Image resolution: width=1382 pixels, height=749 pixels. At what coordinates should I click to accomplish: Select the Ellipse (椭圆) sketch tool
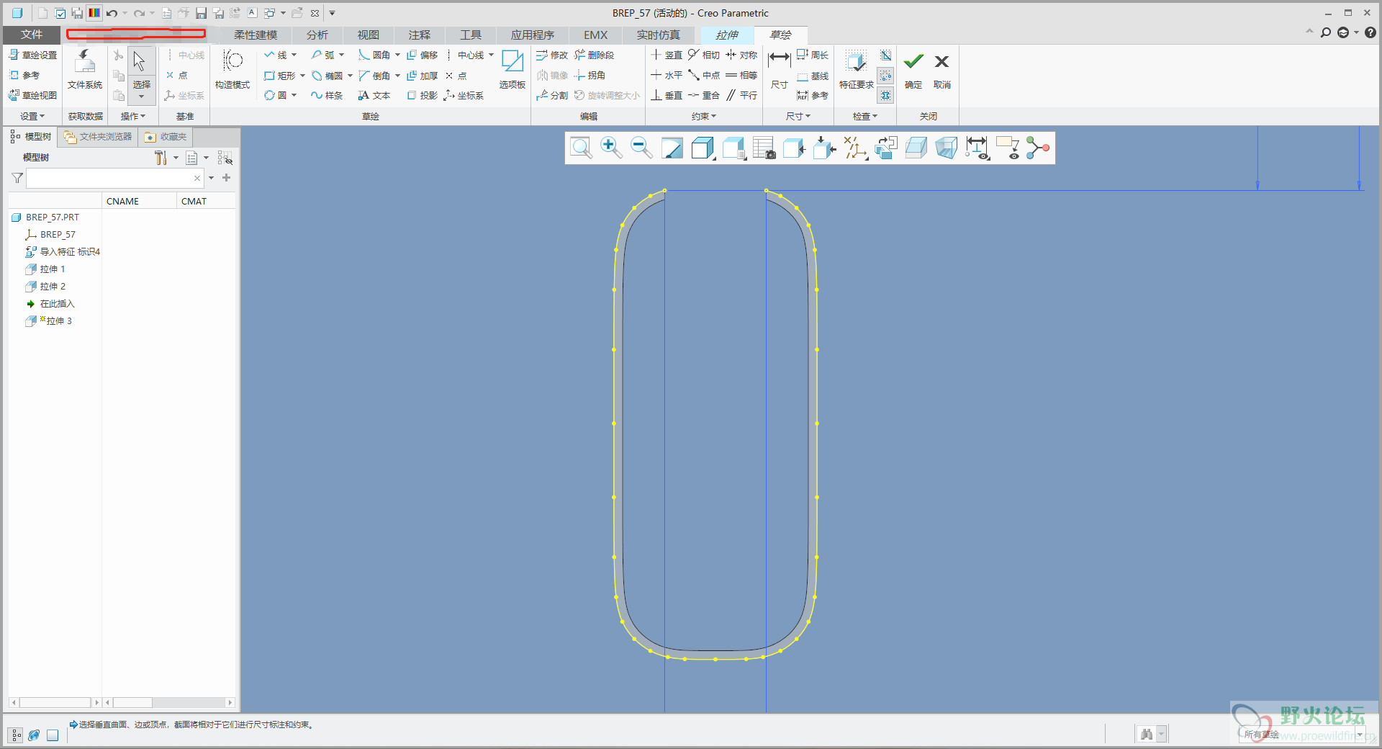[x=328, y=75]
